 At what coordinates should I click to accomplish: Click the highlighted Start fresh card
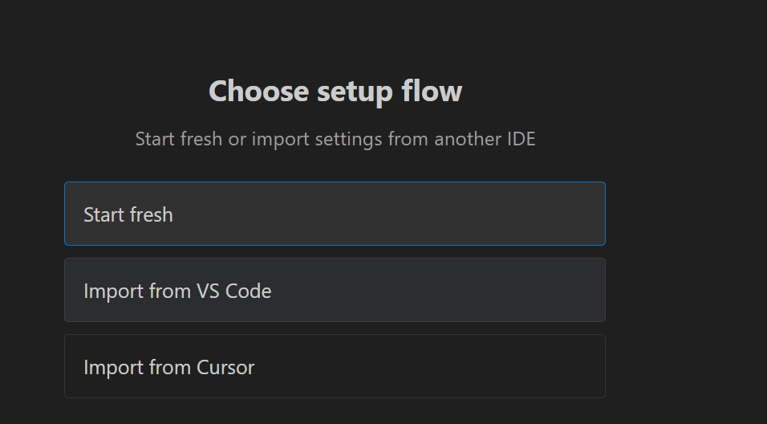coord(335,214)
